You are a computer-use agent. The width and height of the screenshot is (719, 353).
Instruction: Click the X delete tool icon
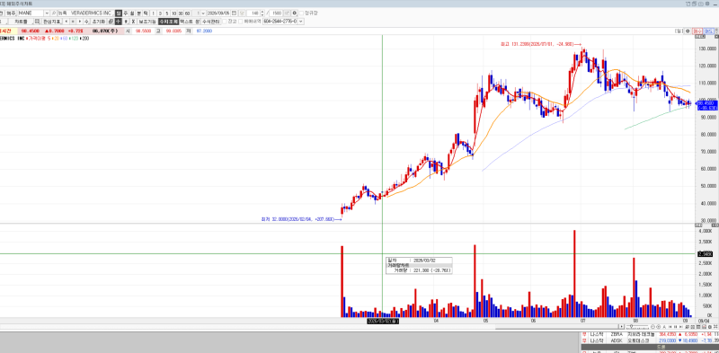coord(133,22)
